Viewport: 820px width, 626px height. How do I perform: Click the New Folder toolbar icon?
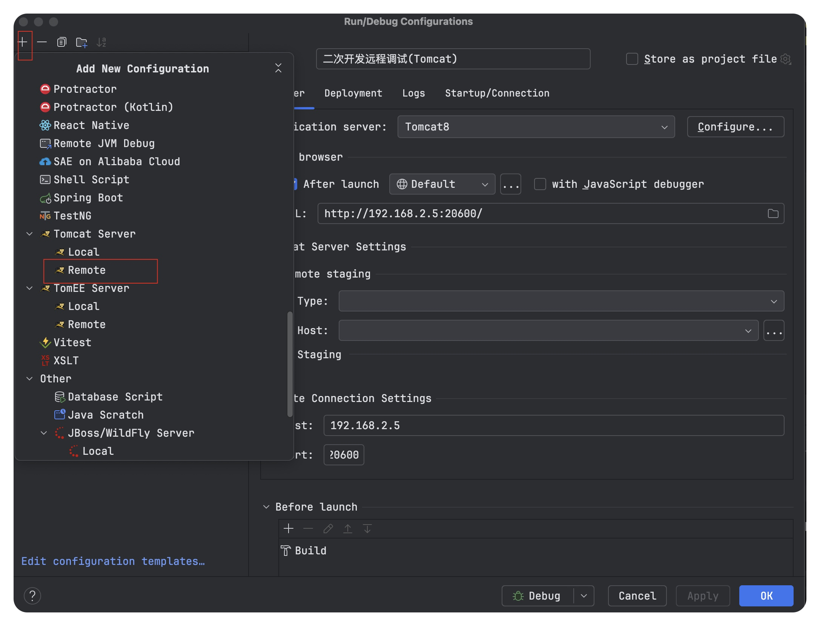coord(81,42)
